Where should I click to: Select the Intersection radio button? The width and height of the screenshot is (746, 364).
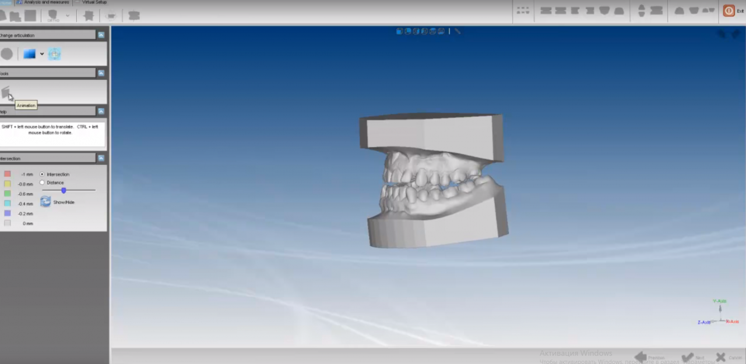pos(42,174)
